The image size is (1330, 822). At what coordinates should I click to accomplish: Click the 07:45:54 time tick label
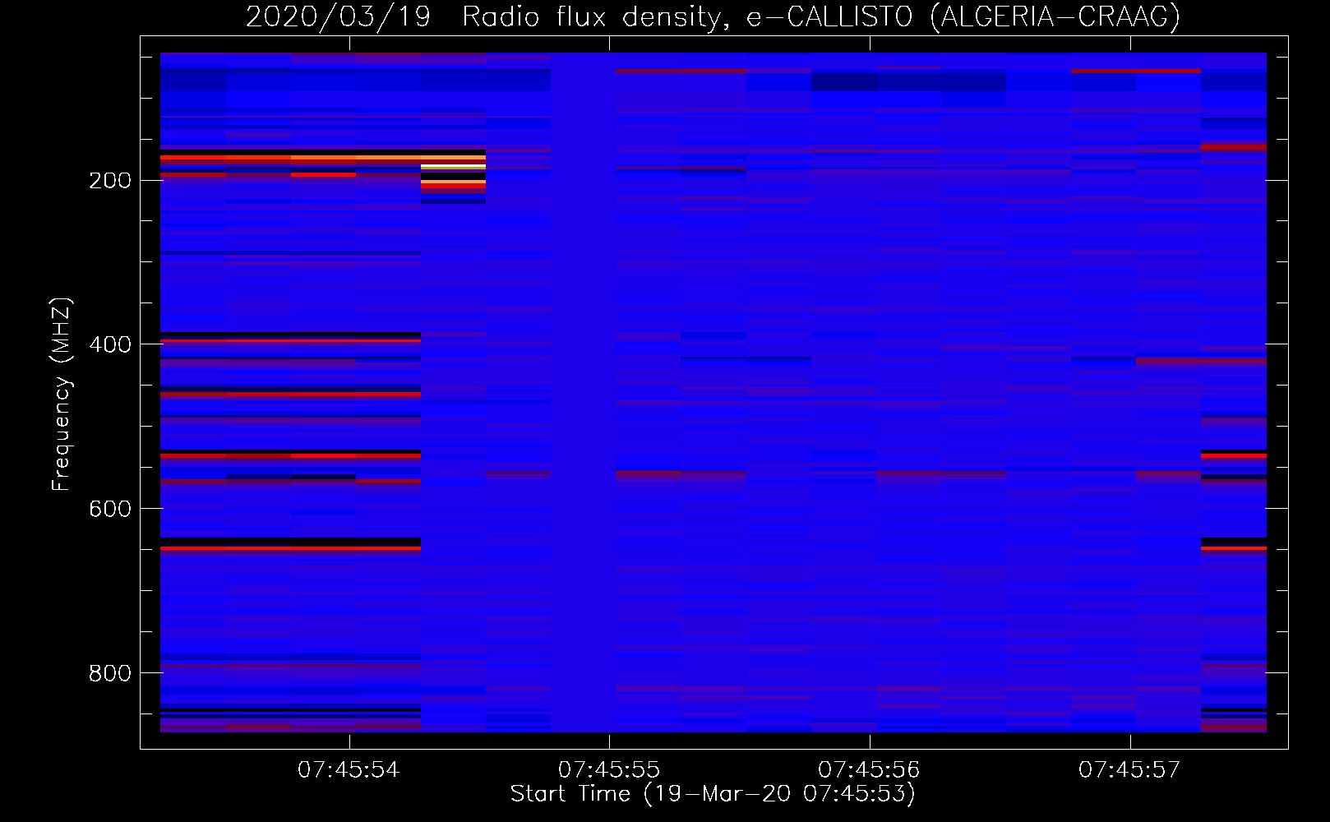click(349, 770)
